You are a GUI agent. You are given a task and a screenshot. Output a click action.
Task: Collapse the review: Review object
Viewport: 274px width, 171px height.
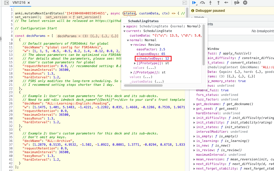(x=131, y=45)
